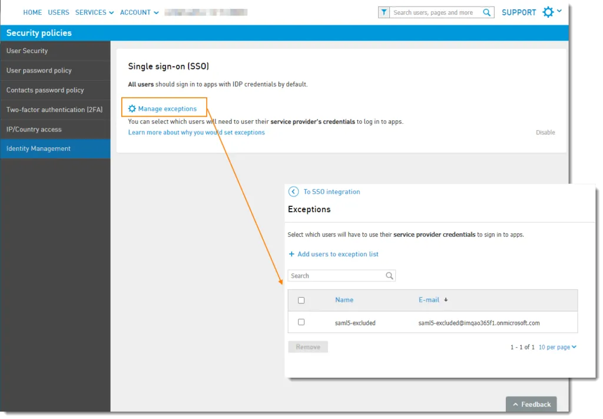The width and height of the screenshot is (603, 419).
Task: Open the Feedback button
Action: [x=531, y=404]
